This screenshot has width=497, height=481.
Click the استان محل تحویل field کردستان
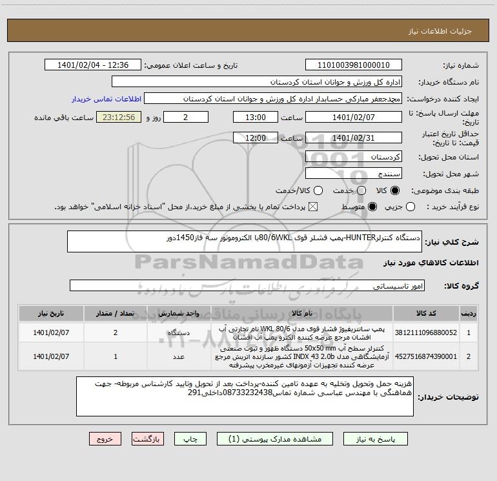(x=354, y=157)
